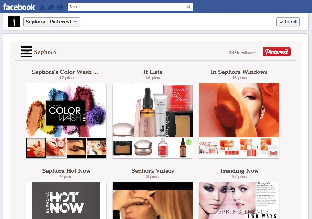This screenshot has width=312, height=219.
Task: Click the Spring Trends cover image
Action: click(239, 201)
